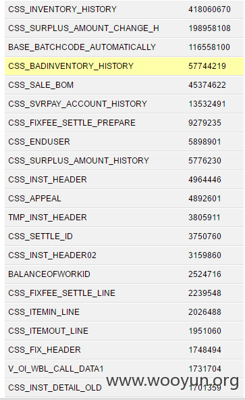Select the BALANCEOFWORKID table row

click(124, 274)
